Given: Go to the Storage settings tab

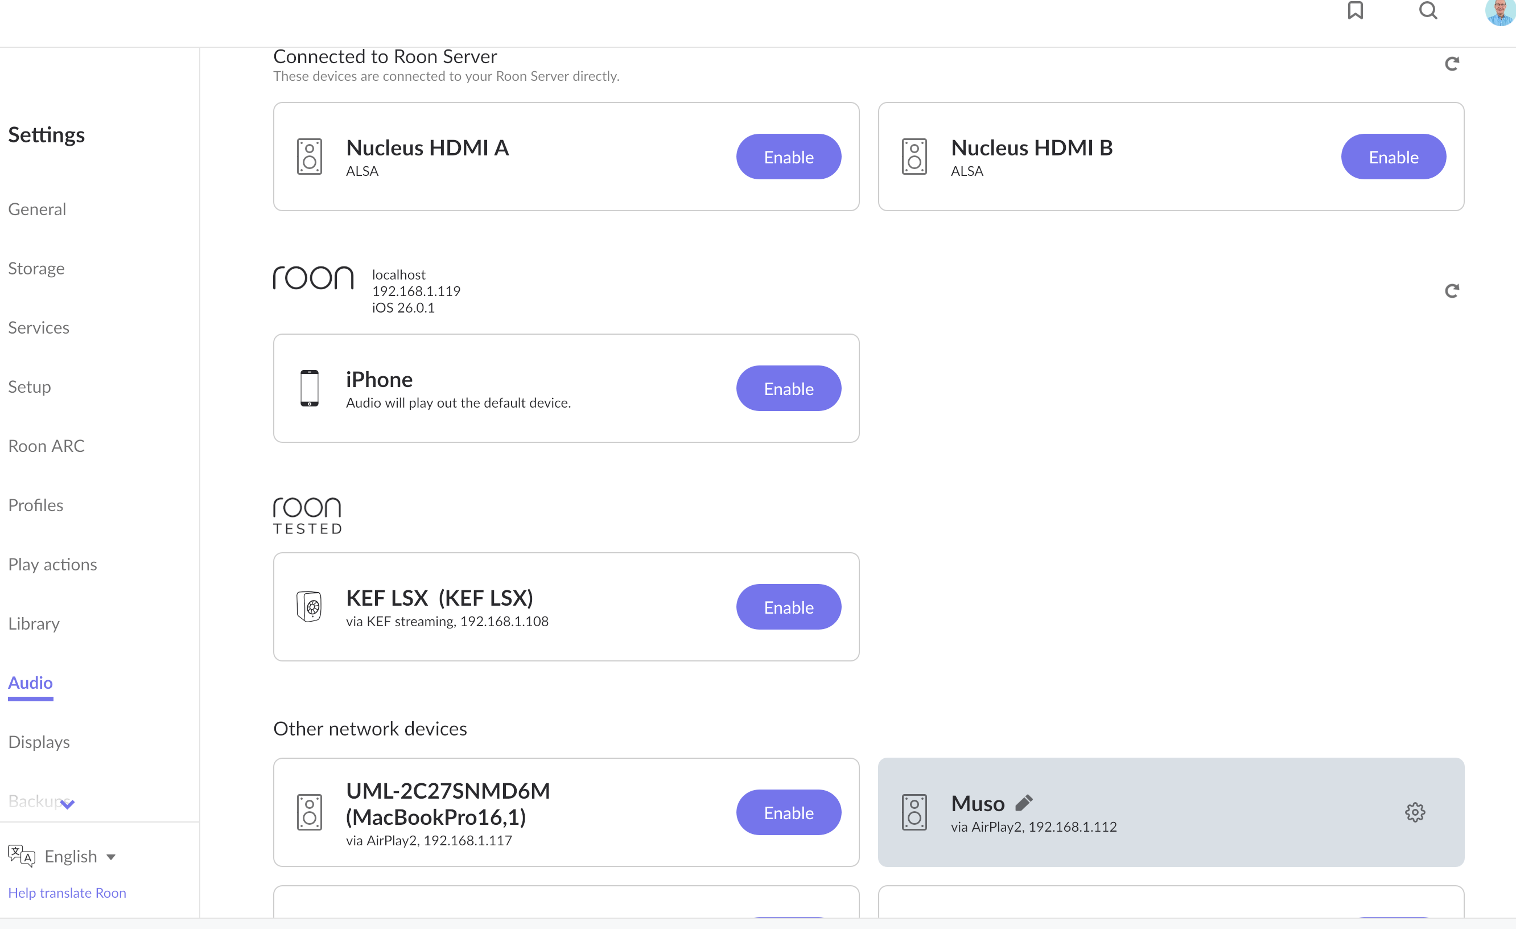Looking at the screenshot, I should [36, 269].
